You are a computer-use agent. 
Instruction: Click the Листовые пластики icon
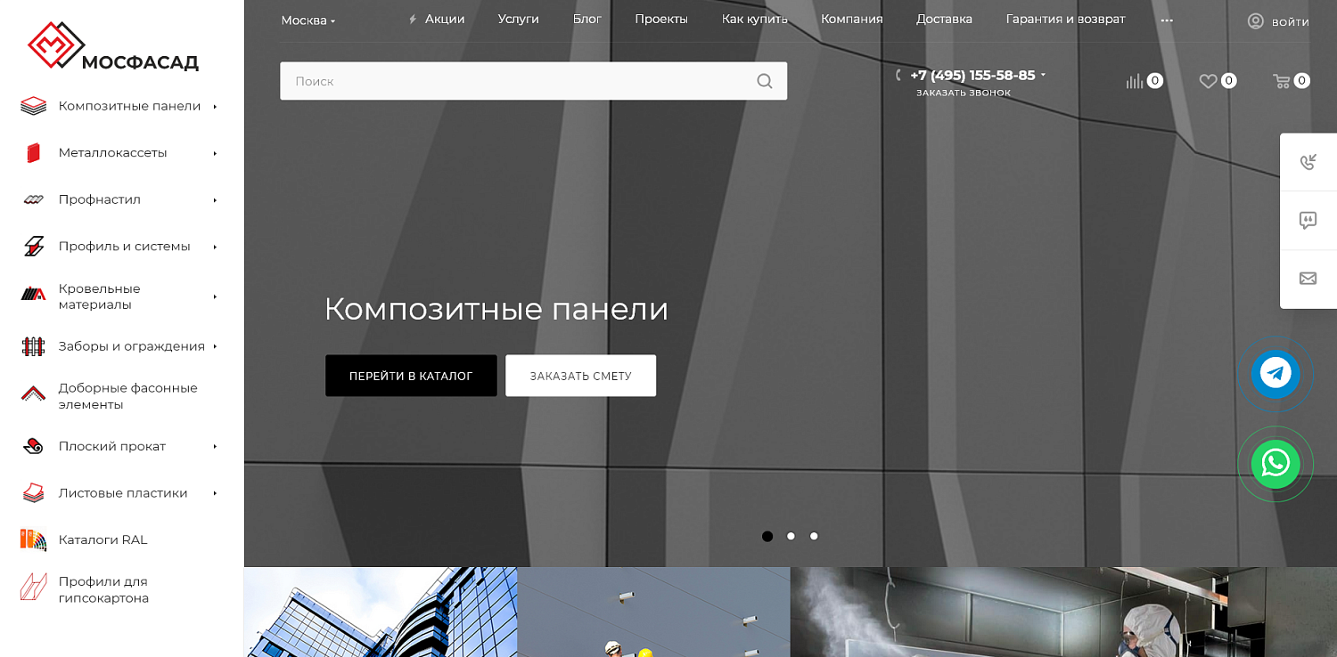[33, 493]
